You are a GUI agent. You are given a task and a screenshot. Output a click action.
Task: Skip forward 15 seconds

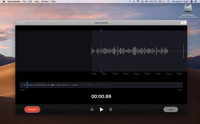(111, 109)
